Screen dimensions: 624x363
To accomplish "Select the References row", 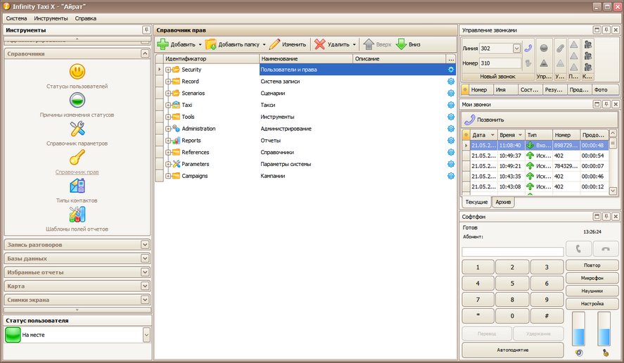I will click(x=305, y=153).
